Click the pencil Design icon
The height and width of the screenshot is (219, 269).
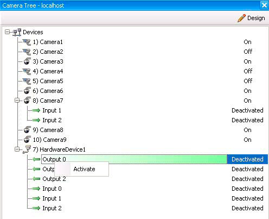click(x=241, y=18)
